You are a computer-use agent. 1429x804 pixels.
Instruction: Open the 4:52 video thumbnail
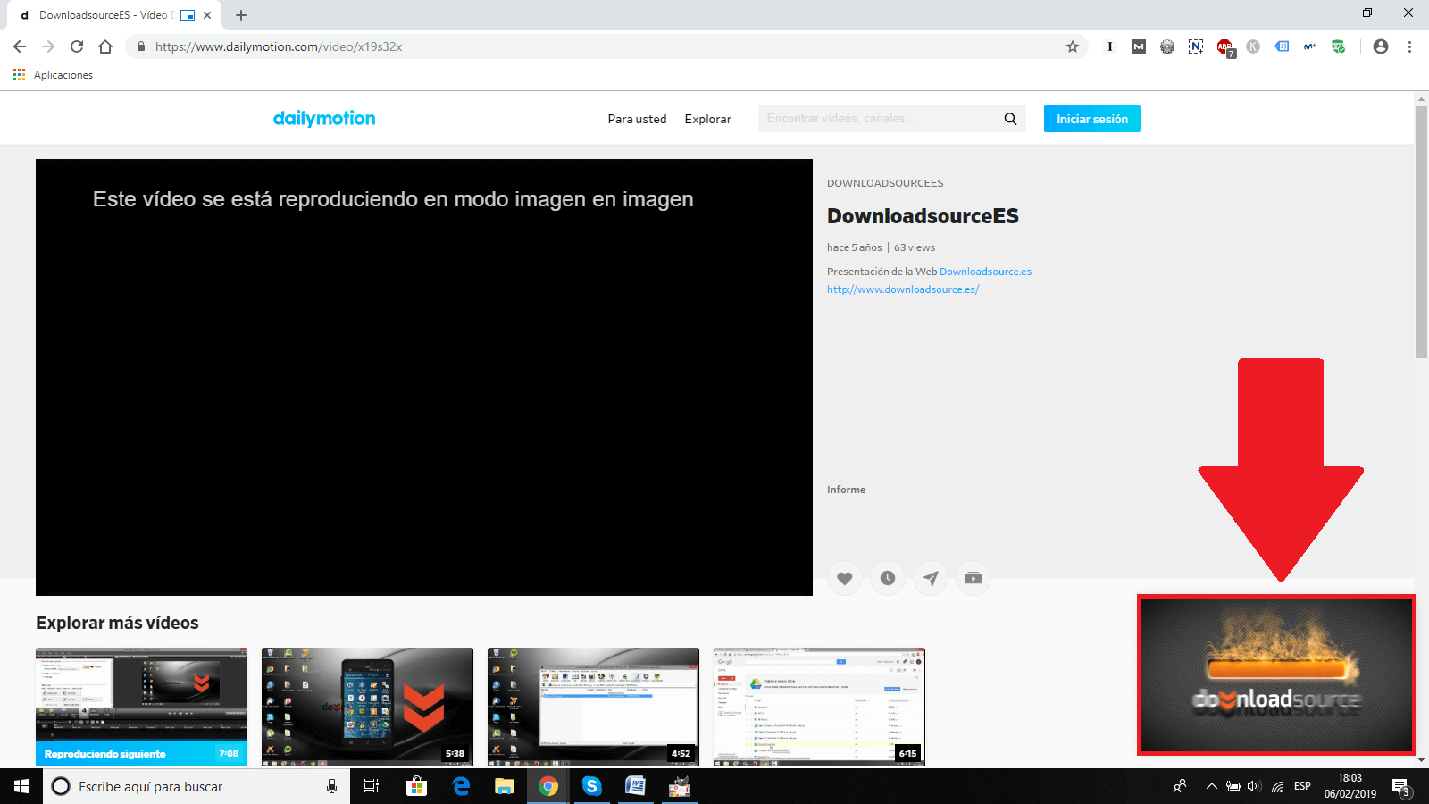(x=593, y=707)
